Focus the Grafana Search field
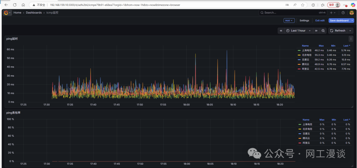 point(293,13)
